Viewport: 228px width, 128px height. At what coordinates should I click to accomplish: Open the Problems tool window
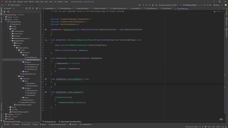16,124
